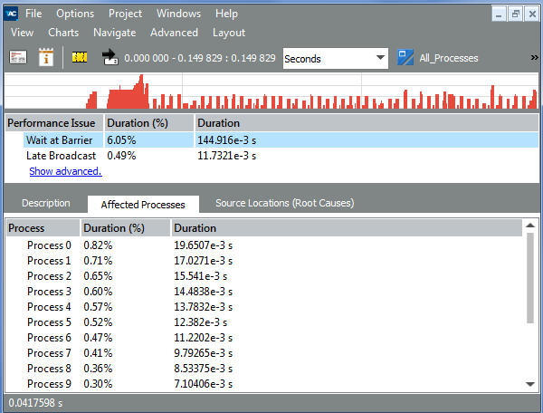Screen dimensions: 543x413
Task: Minimize the inner window
Action: tap(499, 14)
